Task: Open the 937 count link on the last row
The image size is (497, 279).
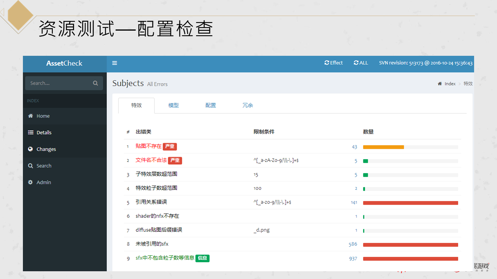Action: [x=353, y=258]
